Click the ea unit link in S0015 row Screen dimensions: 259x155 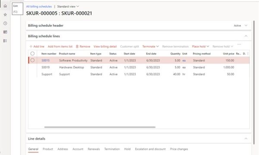click(x=184, y=61)
